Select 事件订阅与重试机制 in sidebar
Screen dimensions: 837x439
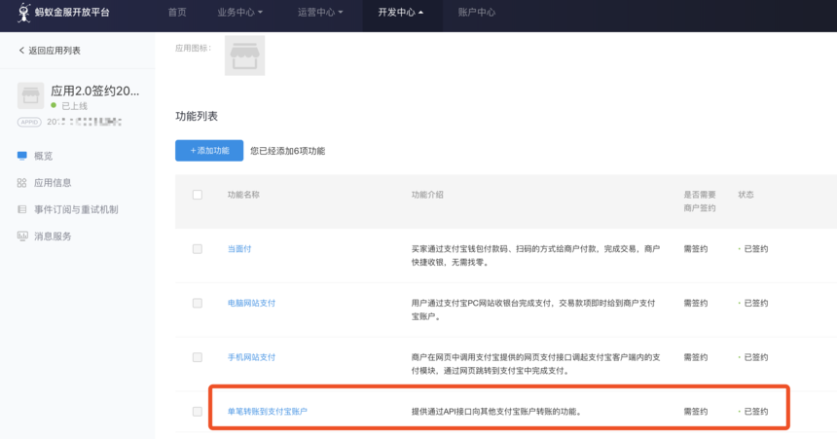(x=76, y=209)
